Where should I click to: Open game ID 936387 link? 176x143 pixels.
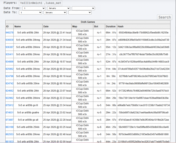tap(10, 47)
